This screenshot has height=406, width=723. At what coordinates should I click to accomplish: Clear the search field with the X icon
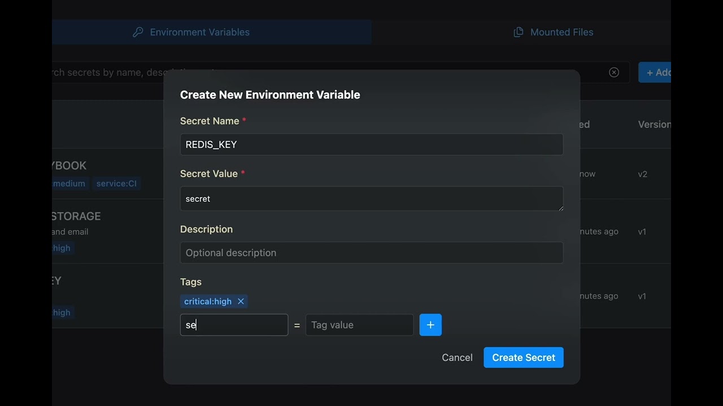pos(614,72)
